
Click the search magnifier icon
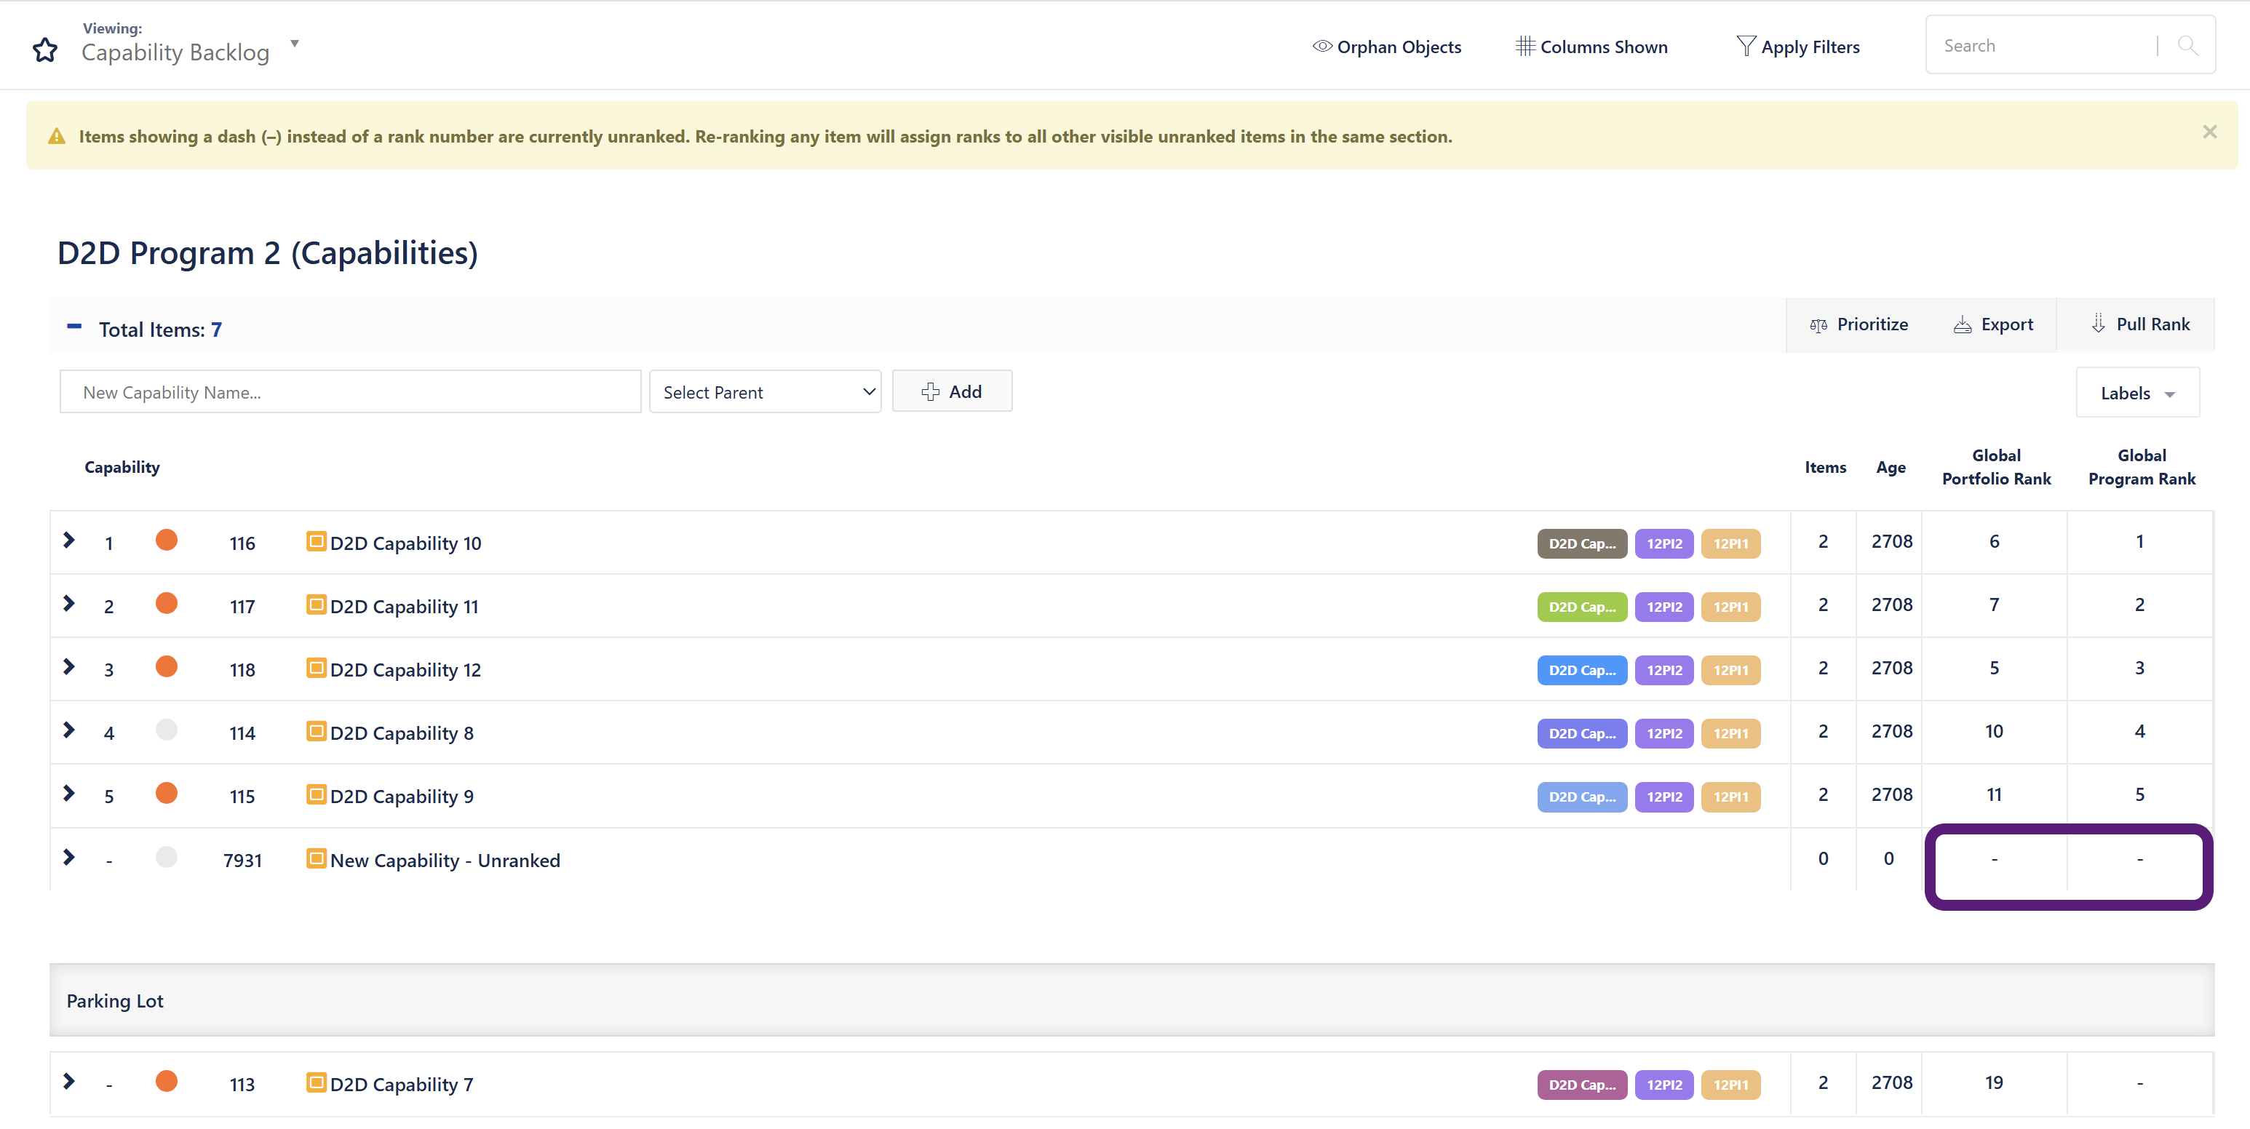tap(2188, 45)
